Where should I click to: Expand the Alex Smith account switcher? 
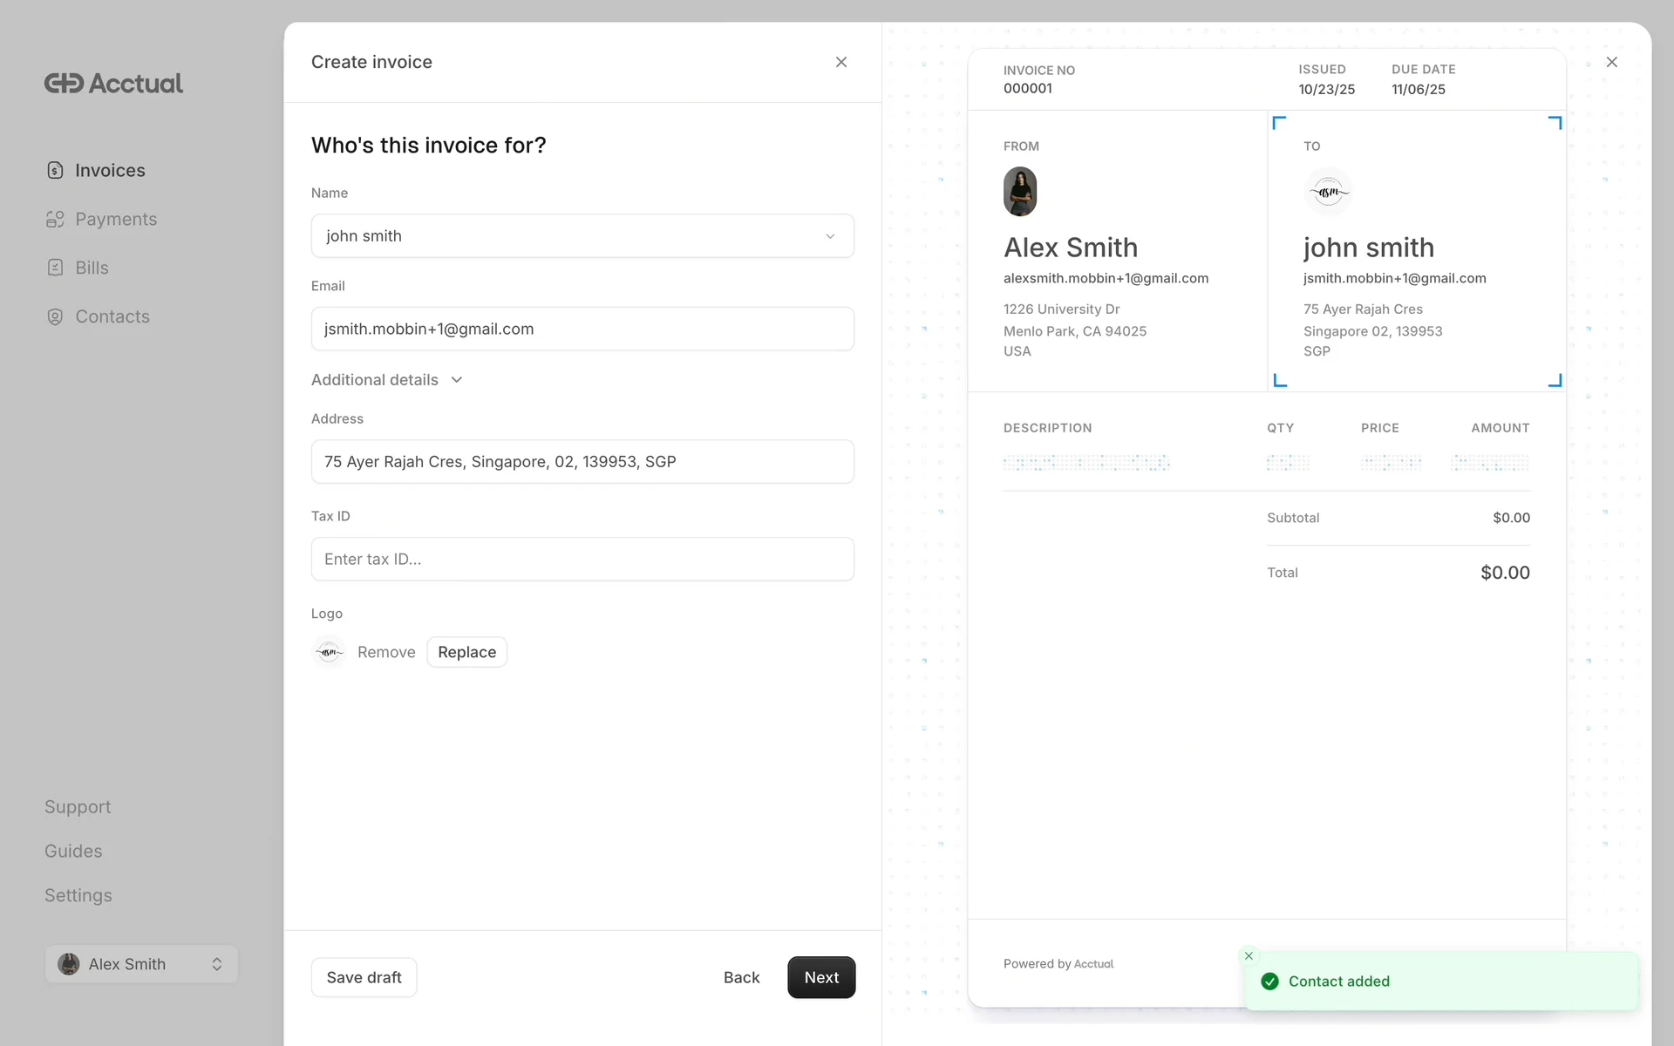pyautogui.click(x=141, y=964)
